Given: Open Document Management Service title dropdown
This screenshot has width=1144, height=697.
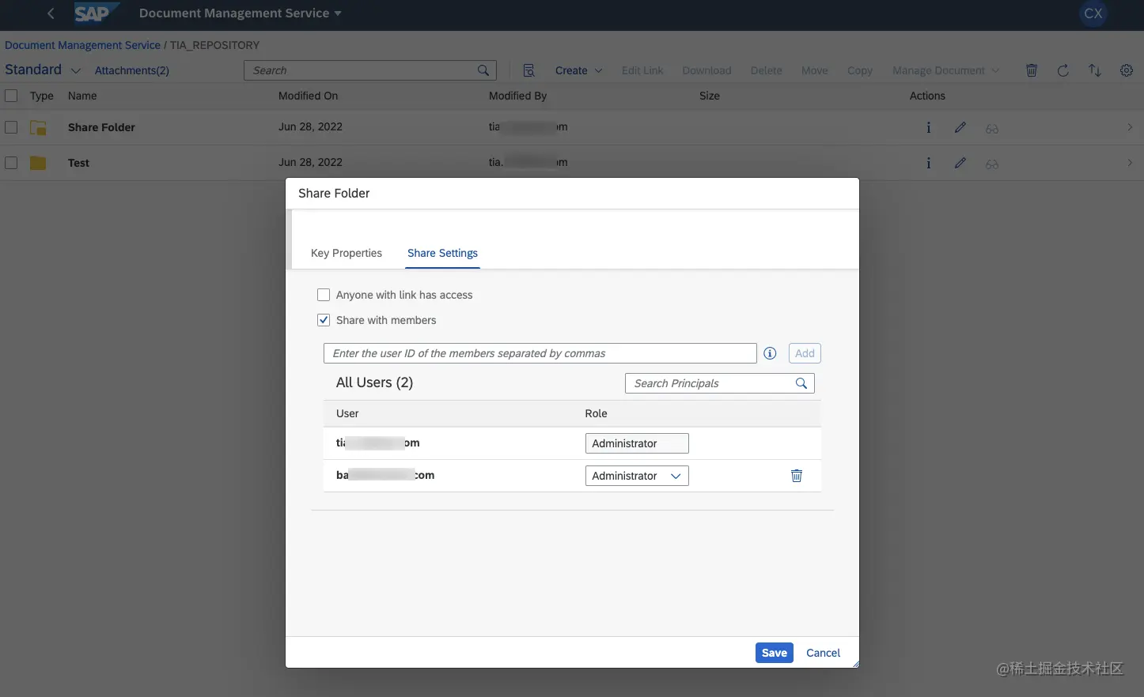Looking at the screenshot, I should pos(240,13).
